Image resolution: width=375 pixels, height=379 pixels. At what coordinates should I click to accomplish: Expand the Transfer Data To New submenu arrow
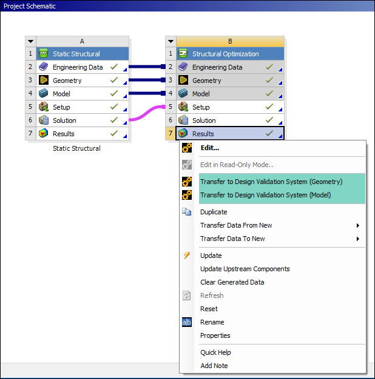pyautogui.click(x=358, y=239)
